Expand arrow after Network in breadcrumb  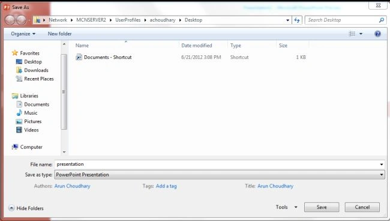[x=71, y=20]
